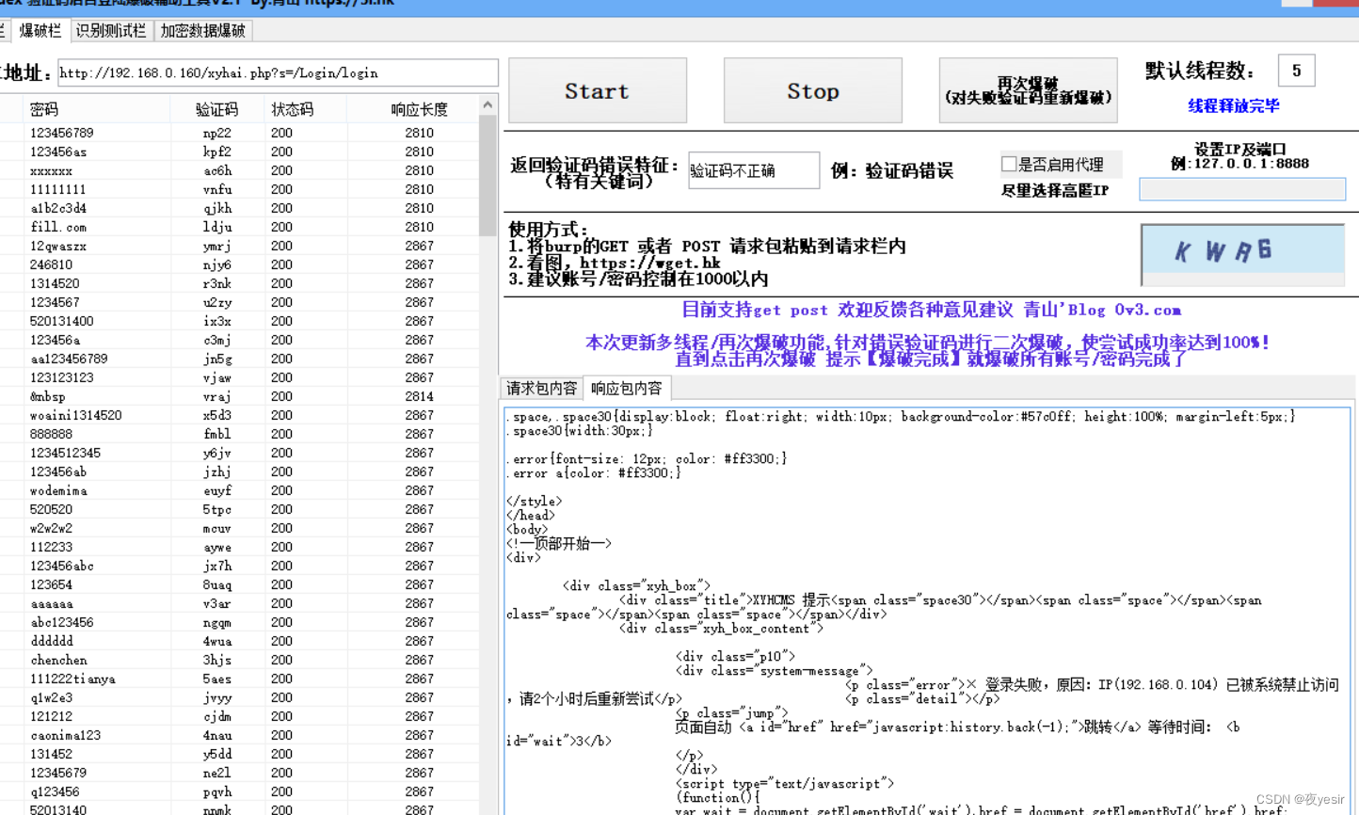
Task: Select the 246810 password row
Action: coord(239,264)
